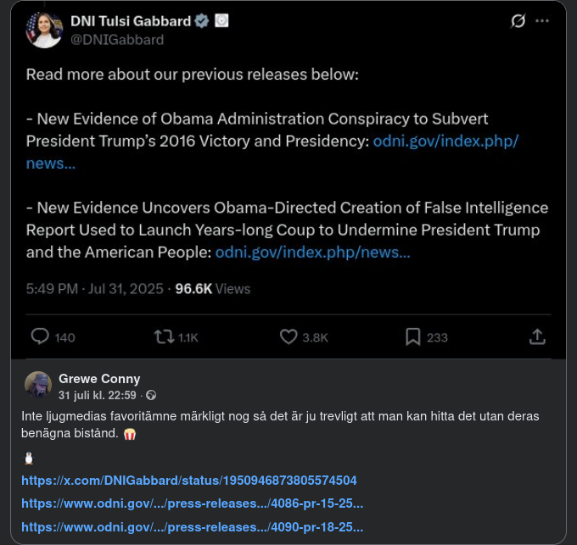The image size is (577, 545).
Task: Click the repost icon
Action: click(x=164, y=336)
